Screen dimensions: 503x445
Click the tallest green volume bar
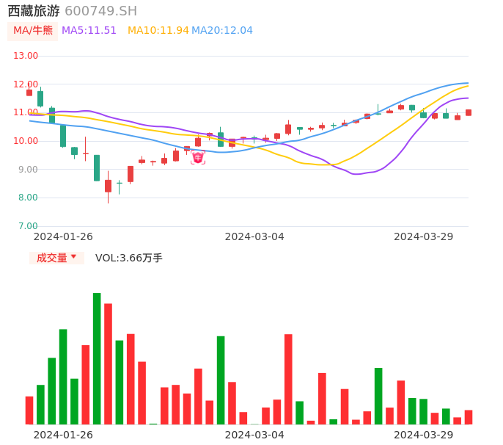point(97,358)
